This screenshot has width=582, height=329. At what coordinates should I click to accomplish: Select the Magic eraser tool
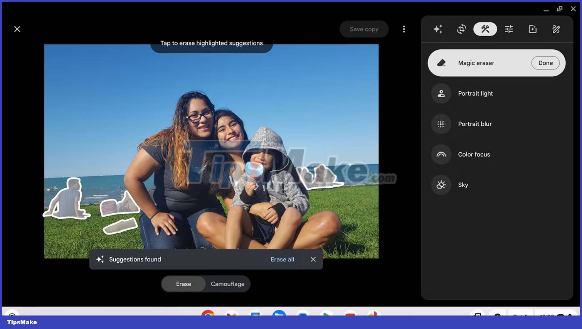pyautogui.click(x=476, y=62)
